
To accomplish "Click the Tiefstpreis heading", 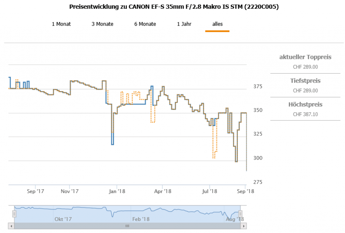I will click(305, 81).
